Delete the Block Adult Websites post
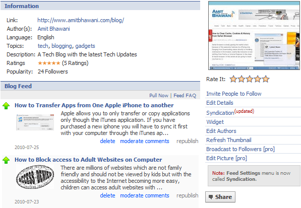The width and height of the screenshot is (301, 208). [107, 195]
